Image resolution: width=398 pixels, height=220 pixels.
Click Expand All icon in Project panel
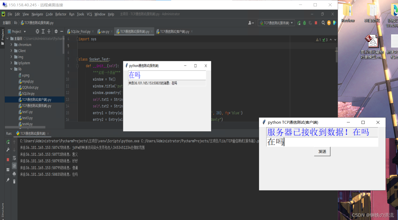[x=43, y=31]
